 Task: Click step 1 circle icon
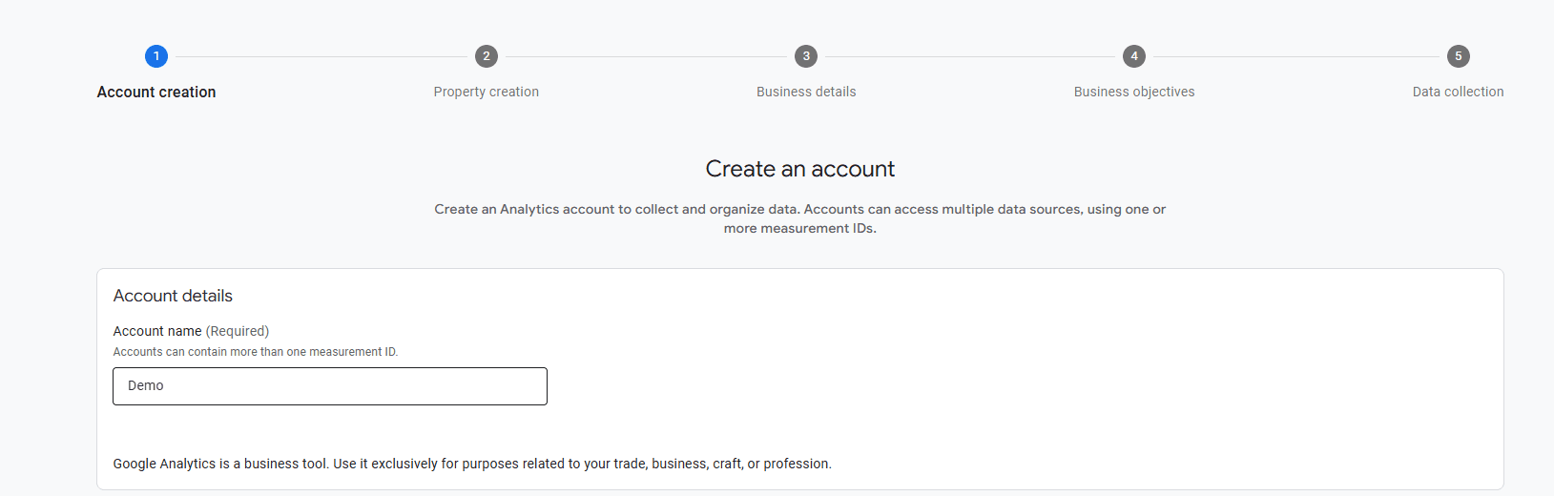[156, 56]
